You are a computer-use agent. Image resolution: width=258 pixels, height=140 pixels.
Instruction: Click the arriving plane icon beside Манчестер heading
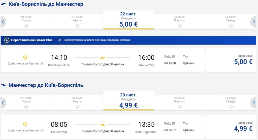4,85
